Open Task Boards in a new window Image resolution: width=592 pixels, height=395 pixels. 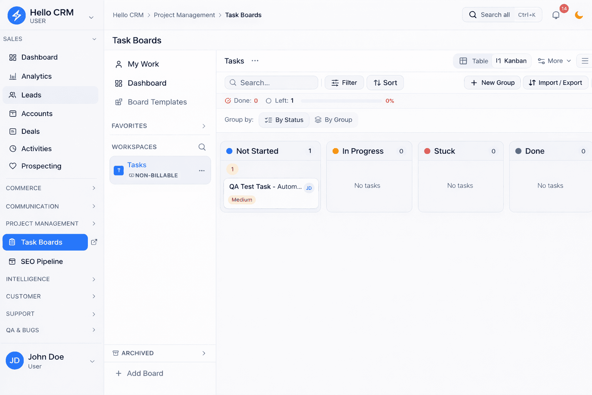pos(94,242)
